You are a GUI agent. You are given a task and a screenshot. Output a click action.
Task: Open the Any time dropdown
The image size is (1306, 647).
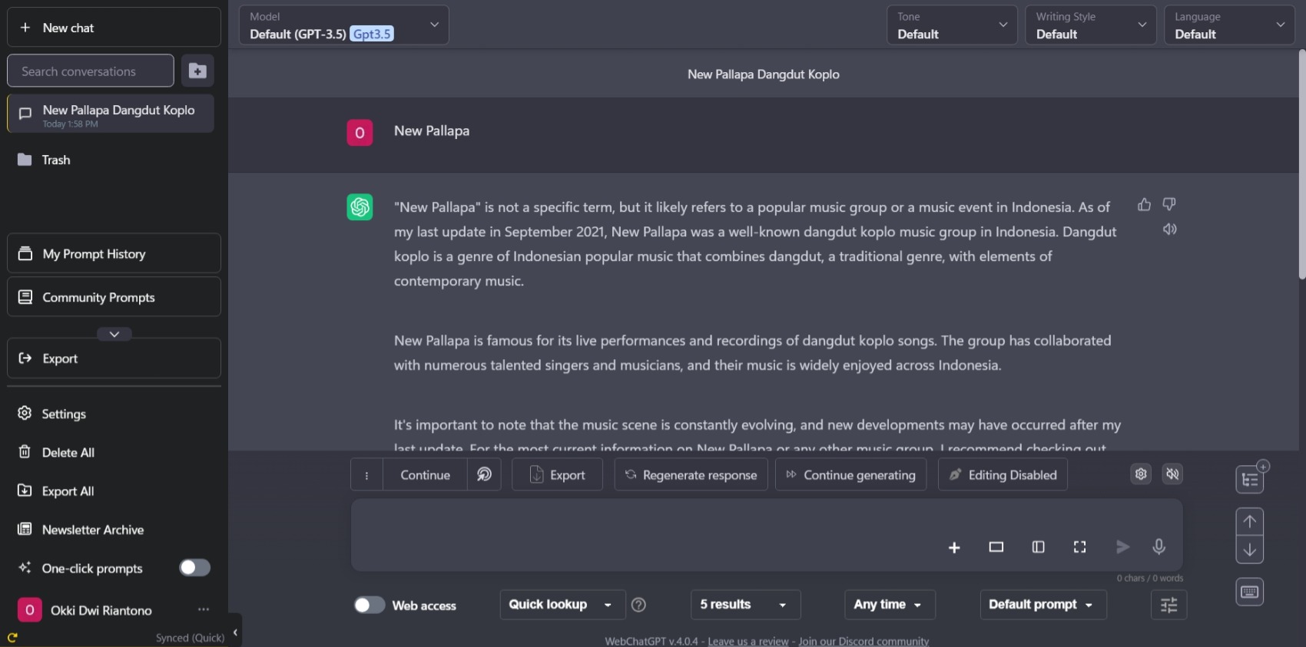[x=890, y=605]
